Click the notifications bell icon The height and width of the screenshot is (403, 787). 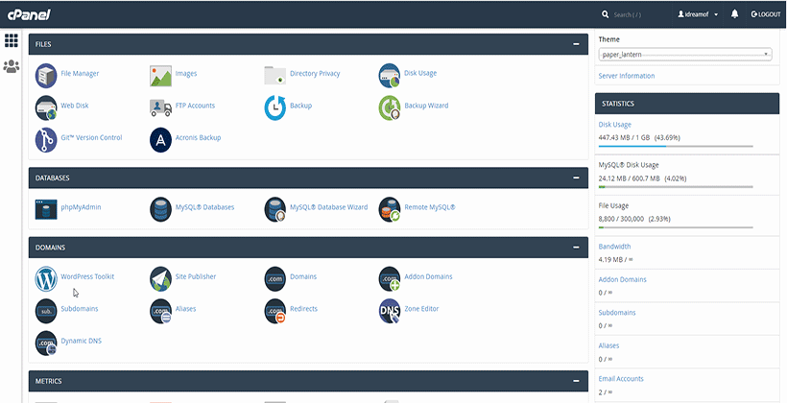click(734, 14)
